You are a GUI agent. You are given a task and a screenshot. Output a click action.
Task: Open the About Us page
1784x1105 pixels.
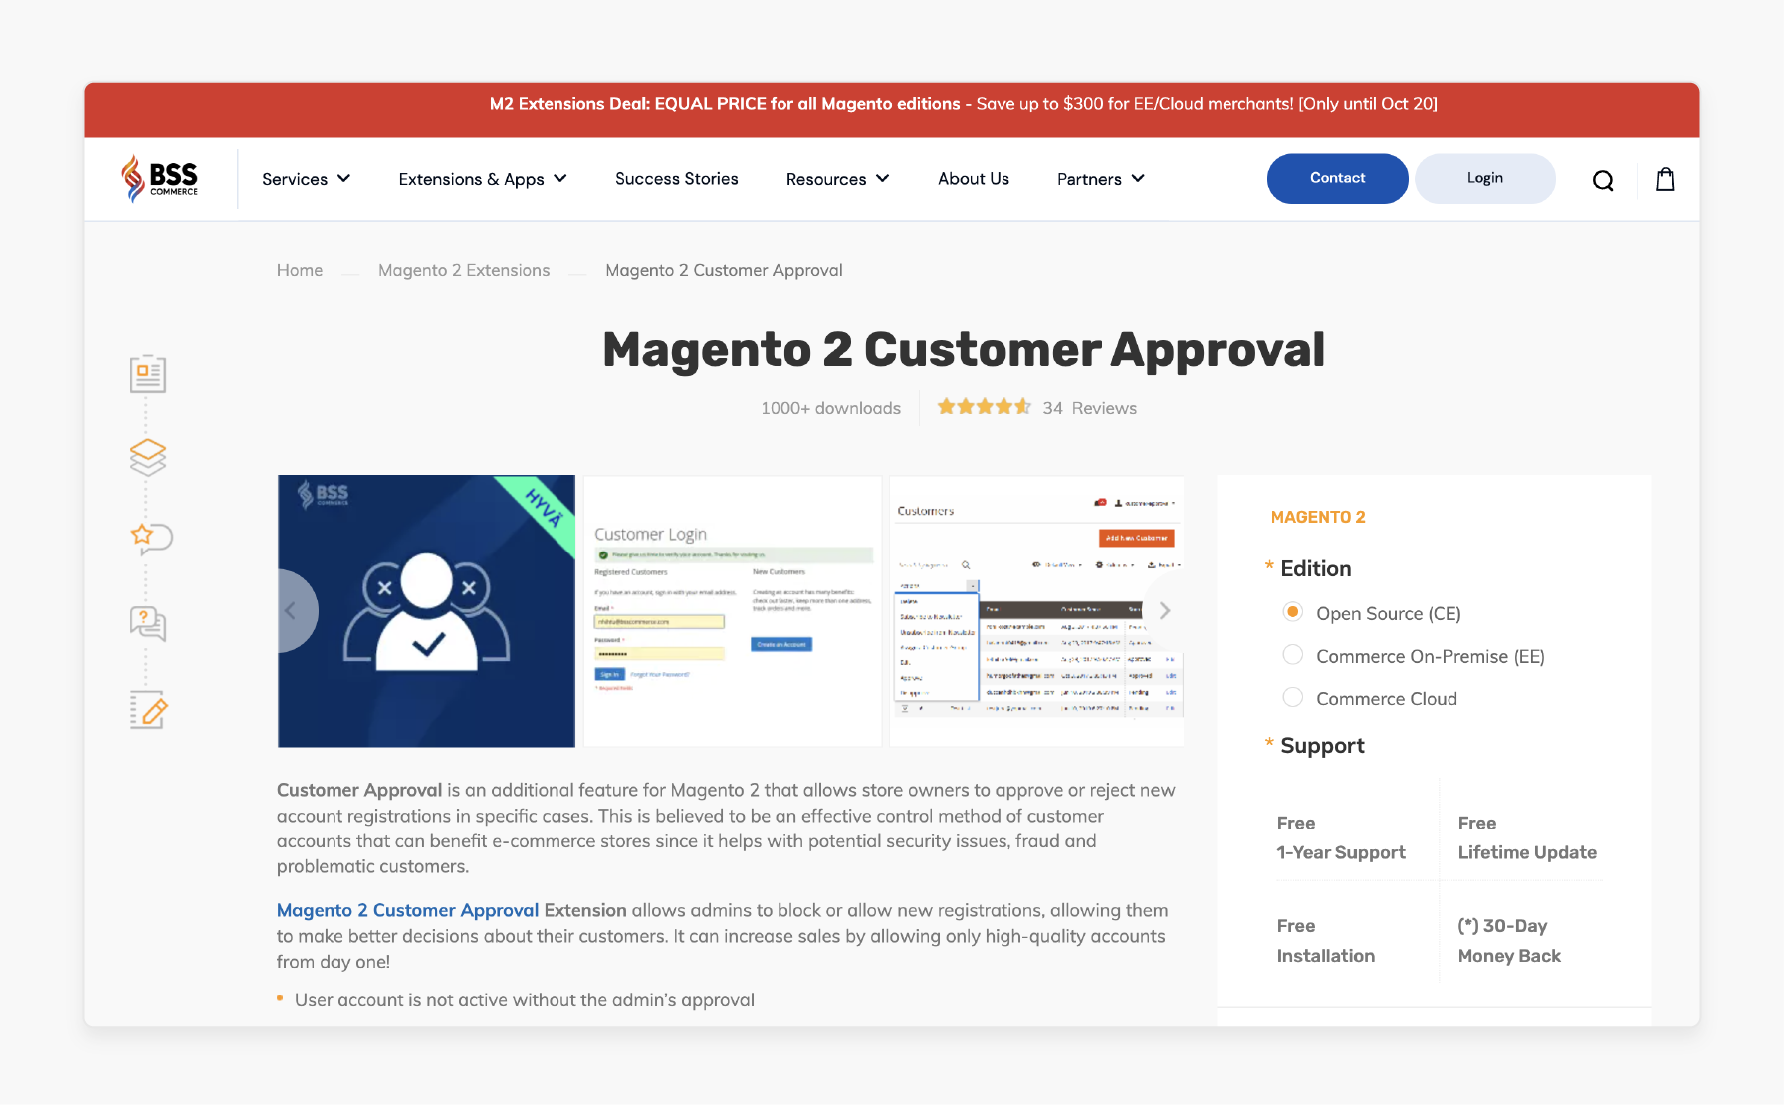[974, 179]
